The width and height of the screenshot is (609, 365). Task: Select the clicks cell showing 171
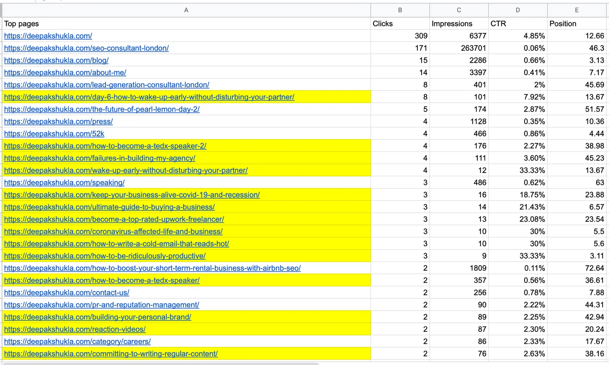click(x=400, y=48)
